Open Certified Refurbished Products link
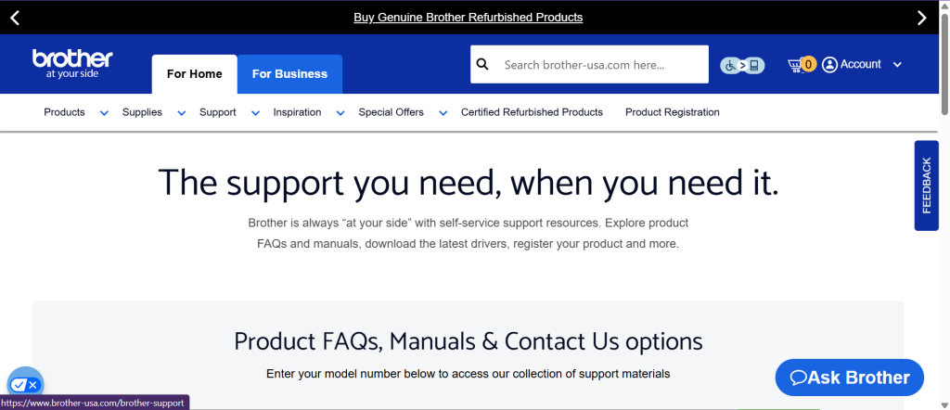The width and height of the screenshot is (950, 410). [x=532, y=112]
